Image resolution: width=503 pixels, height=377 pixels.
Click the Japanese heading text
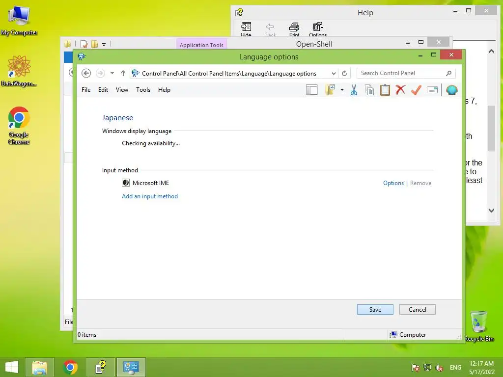pyautogui.click(x=117, y=118)
